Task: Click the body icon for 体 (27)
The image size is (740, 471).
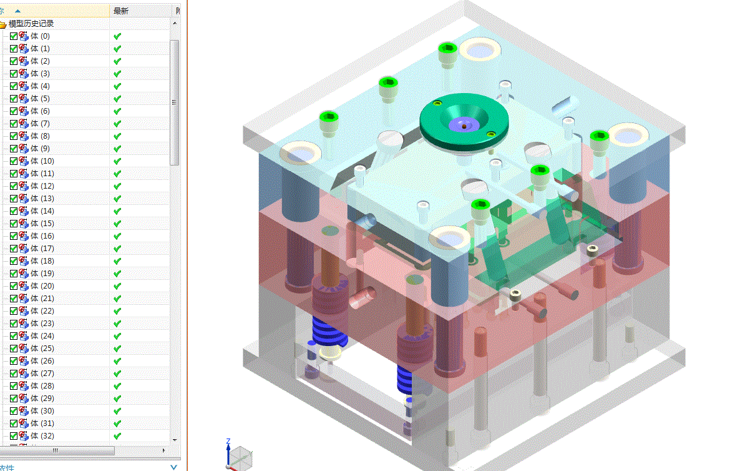Action: (24, 373)
